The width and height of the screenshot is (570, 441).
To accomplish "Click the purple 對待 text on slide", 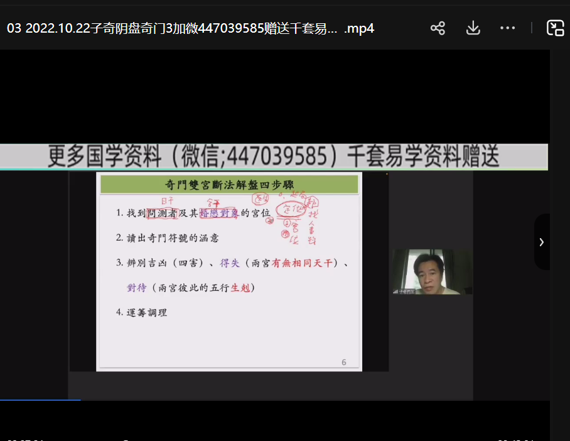I will 137,288.
